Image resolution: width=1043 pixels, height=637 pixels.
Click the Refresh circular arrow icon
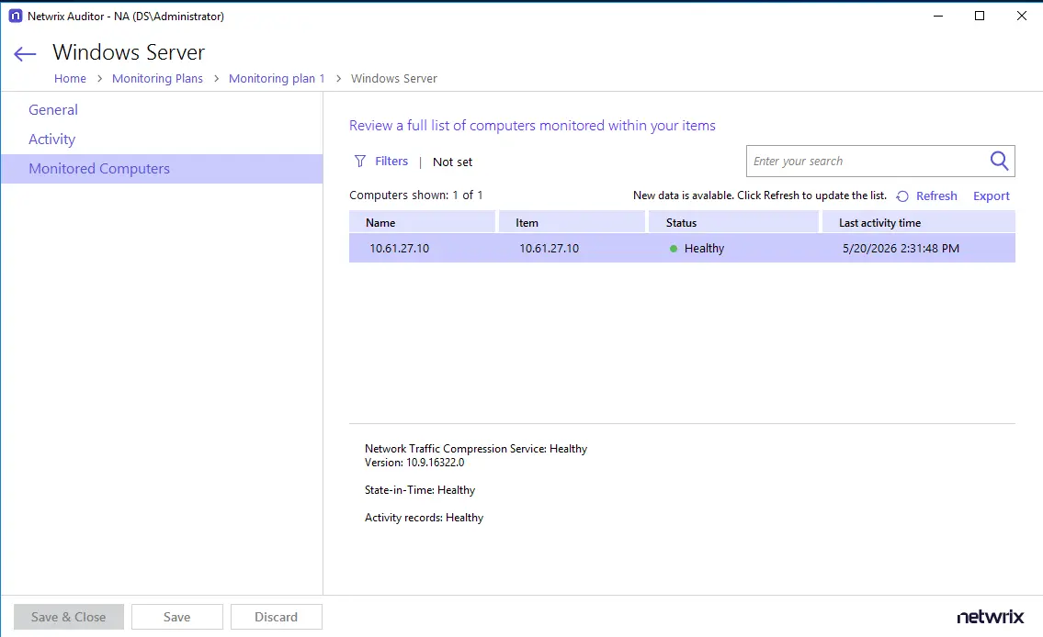(902, 196)
